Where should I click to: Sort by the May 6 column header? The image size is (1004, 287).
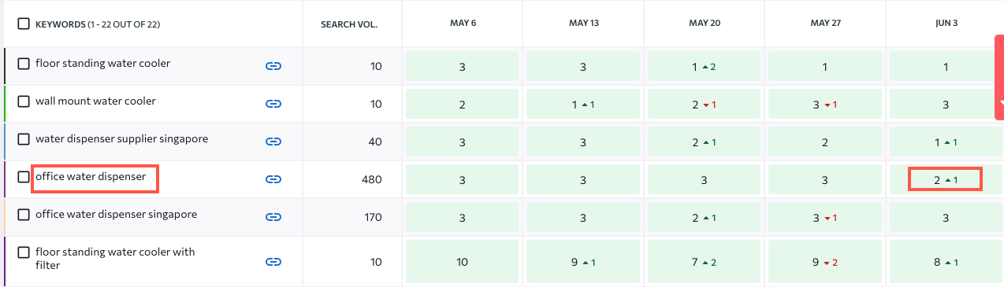pyautogui.click(x=463, y=24)
